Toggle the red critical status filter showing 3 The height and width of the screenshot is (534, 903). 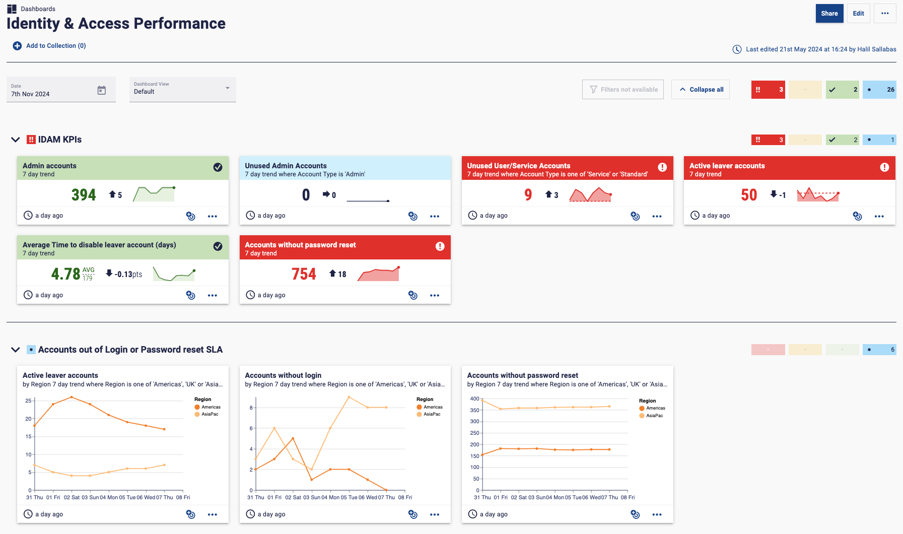click(x=768, y=90)
